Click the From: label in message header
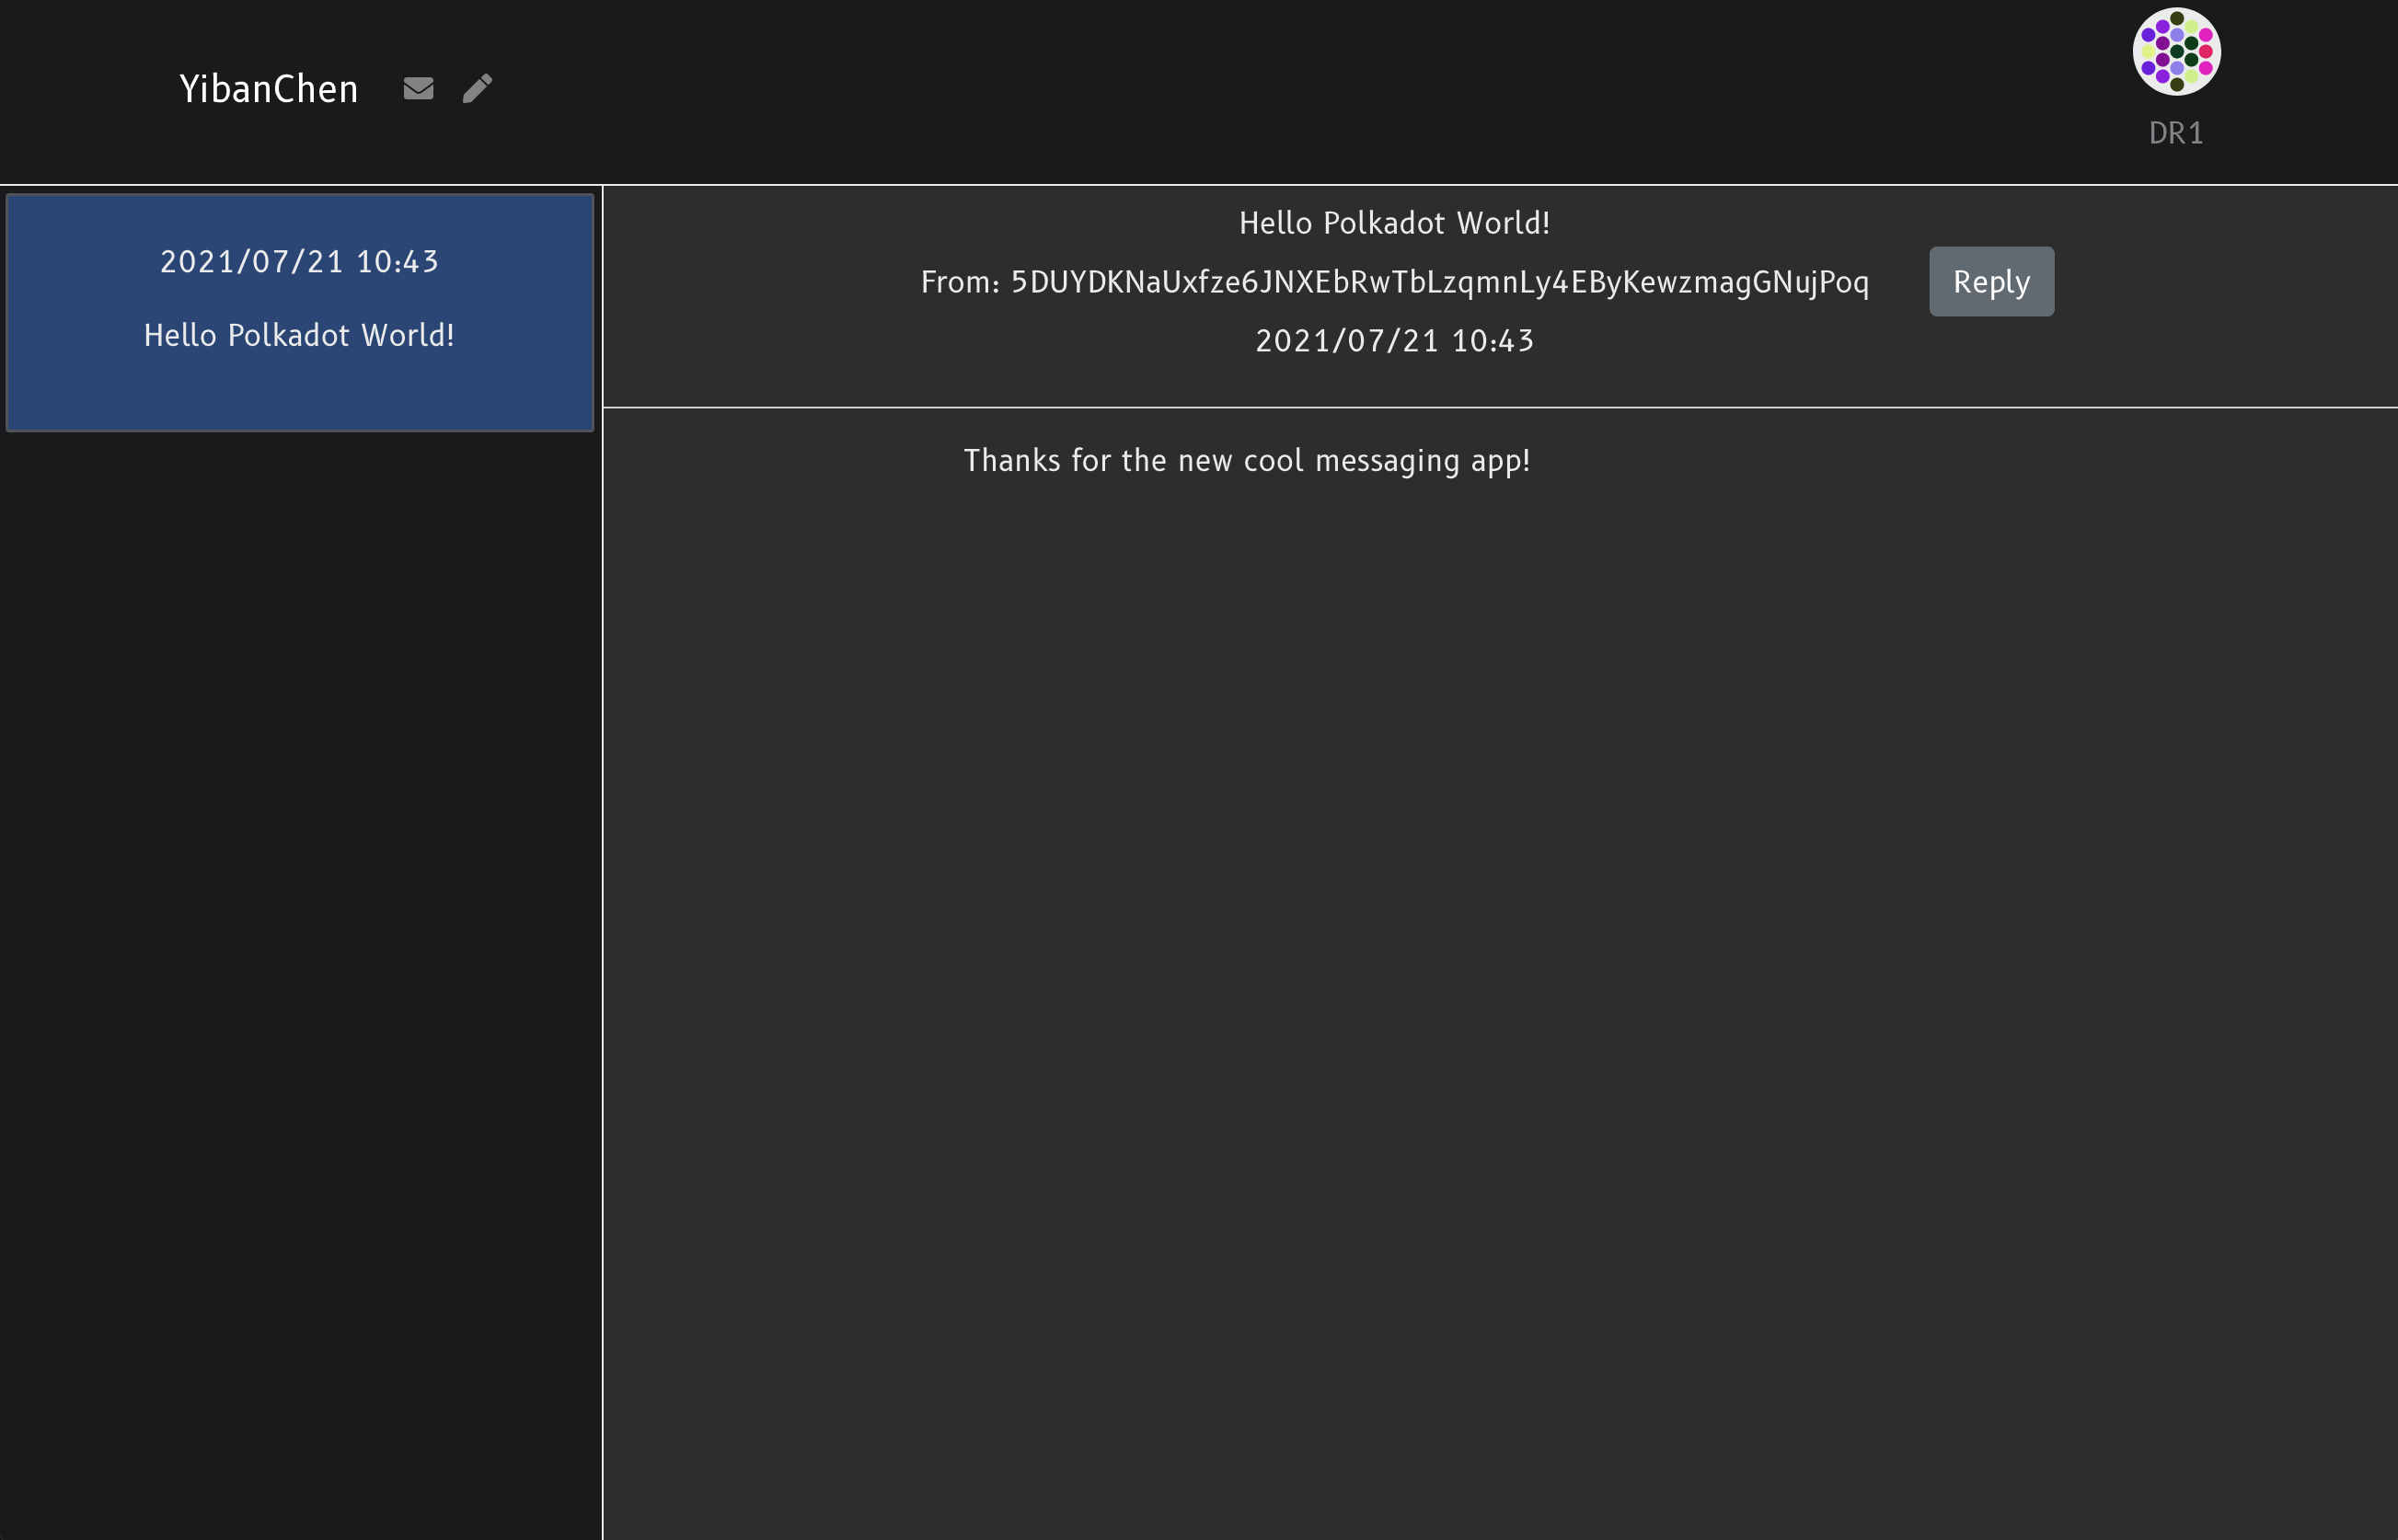Image resolution: width=2398 pixels, height=1540 pixels. 959,282
